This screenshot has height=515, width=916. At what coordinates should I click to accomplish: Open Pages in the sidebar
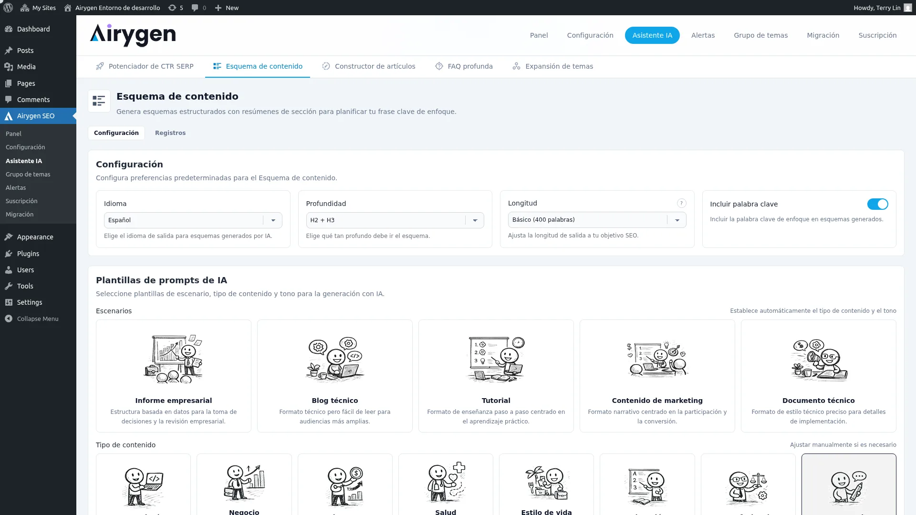point(38,83)
